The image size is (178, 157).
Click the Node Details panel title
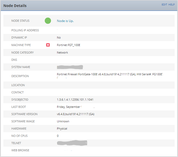coord(15,6)
